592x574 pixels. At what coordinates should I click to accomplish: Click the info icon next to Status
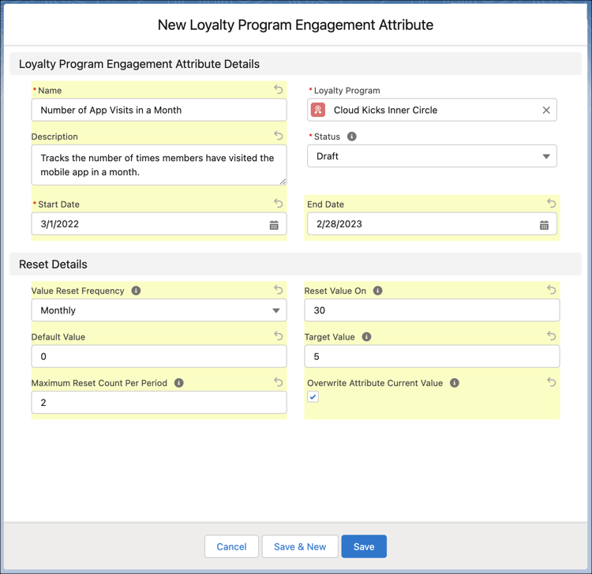[x=352, y=137]
